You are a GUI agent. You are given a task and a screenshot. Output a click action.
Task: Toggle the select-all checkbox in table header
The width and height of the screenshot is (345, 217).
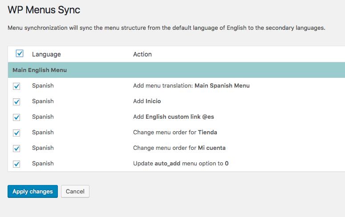point(20,54)
